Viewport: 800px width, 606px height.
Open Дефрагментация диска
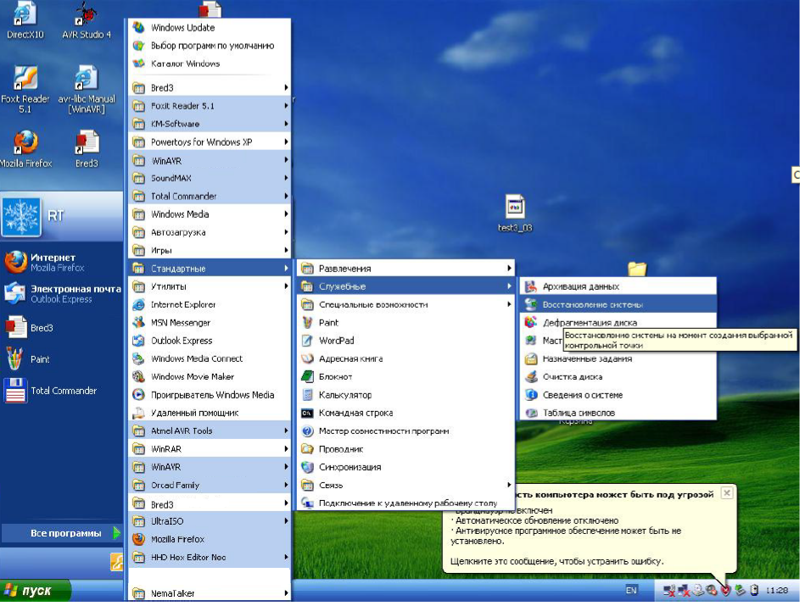618,322
